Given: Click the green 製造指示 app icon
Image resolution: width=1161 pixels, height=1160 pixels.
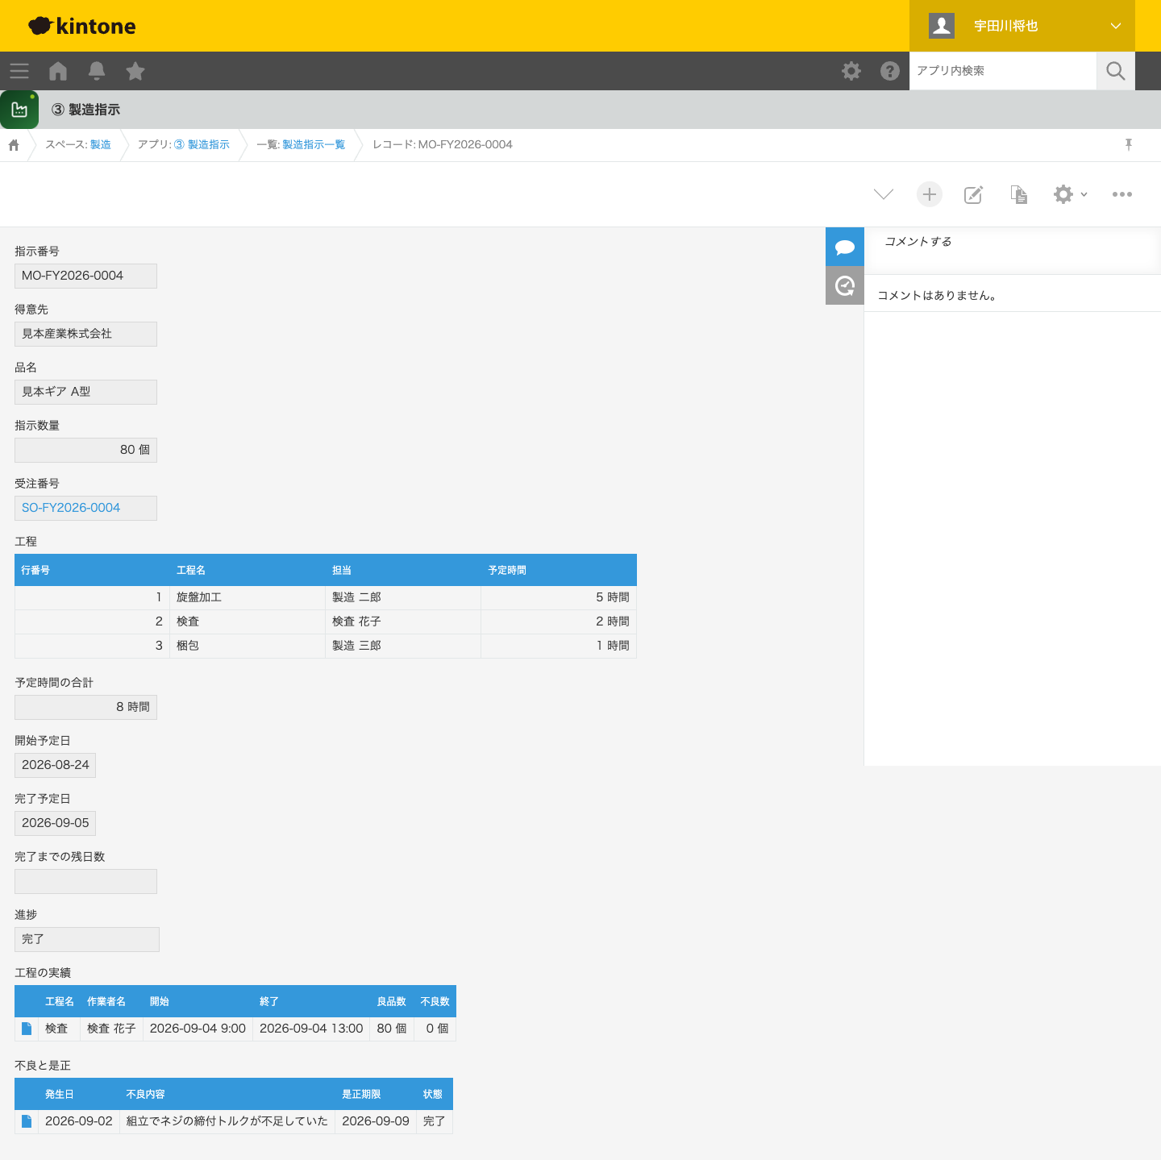Looking at the screenshot, I should coord(19,110).
